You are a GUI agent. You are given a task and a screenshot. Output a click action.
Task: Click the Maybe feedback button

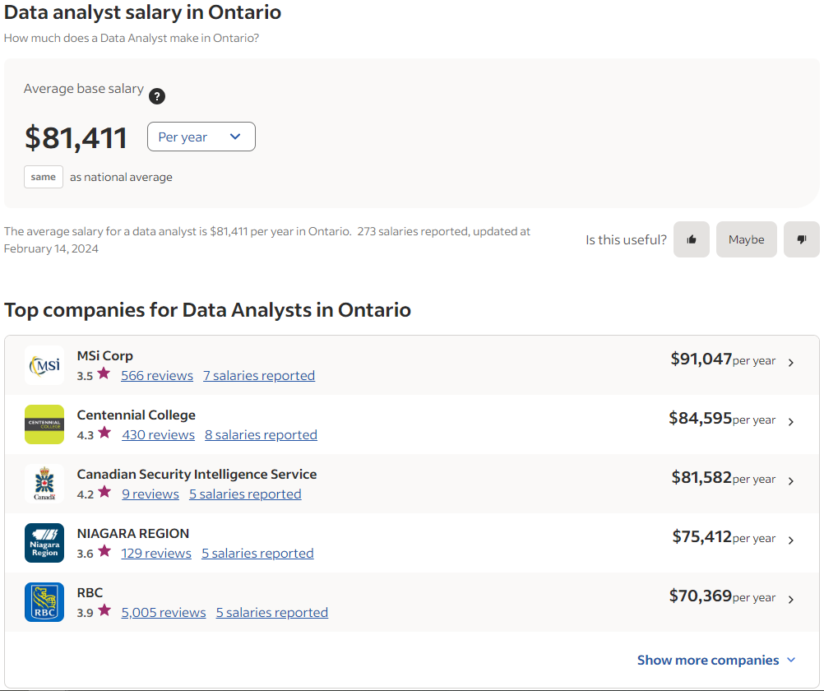tap(746, 239)
